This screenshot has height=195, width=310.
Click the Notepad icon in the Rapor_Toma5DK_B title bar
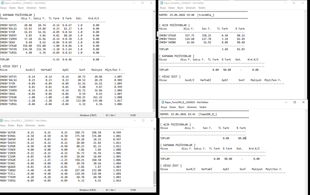pyautogui.click(x=163, y=102)
